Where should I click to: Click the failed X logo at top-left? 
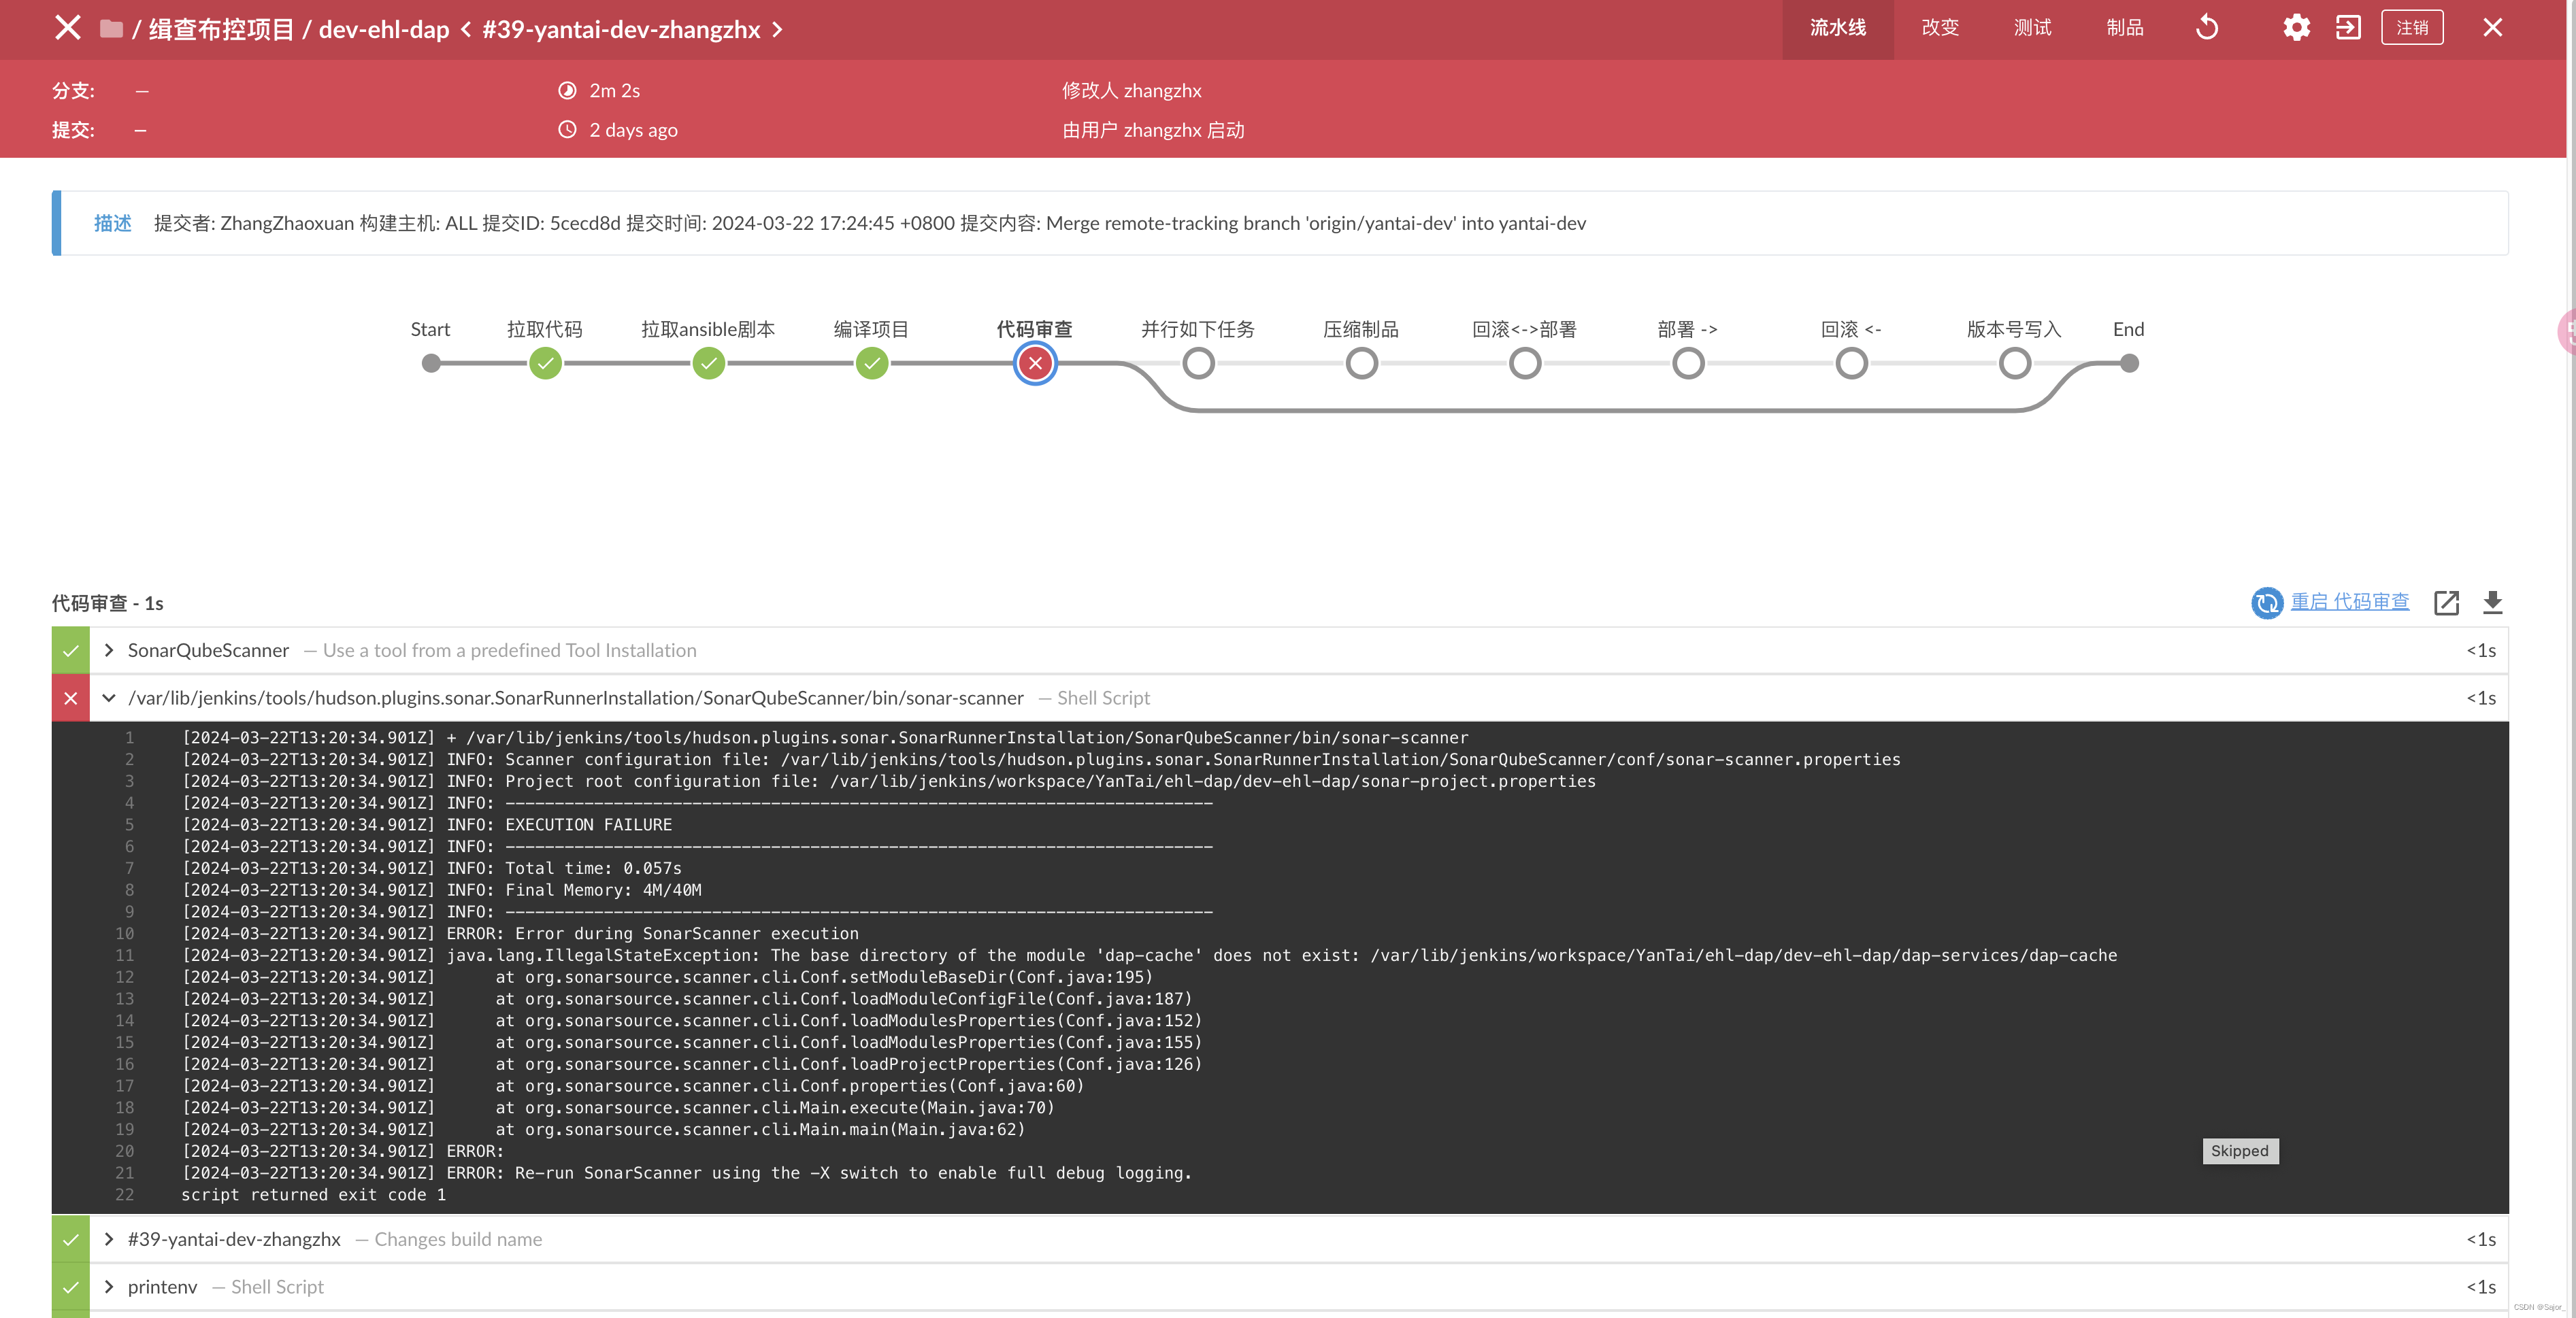(68, 28)
